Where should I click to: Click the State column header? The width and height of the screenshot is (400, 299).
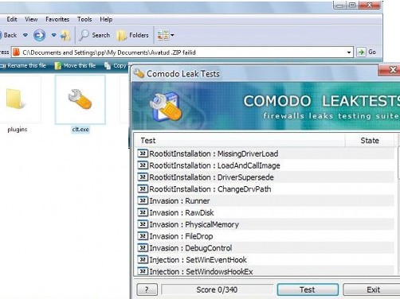click(370, 141)
